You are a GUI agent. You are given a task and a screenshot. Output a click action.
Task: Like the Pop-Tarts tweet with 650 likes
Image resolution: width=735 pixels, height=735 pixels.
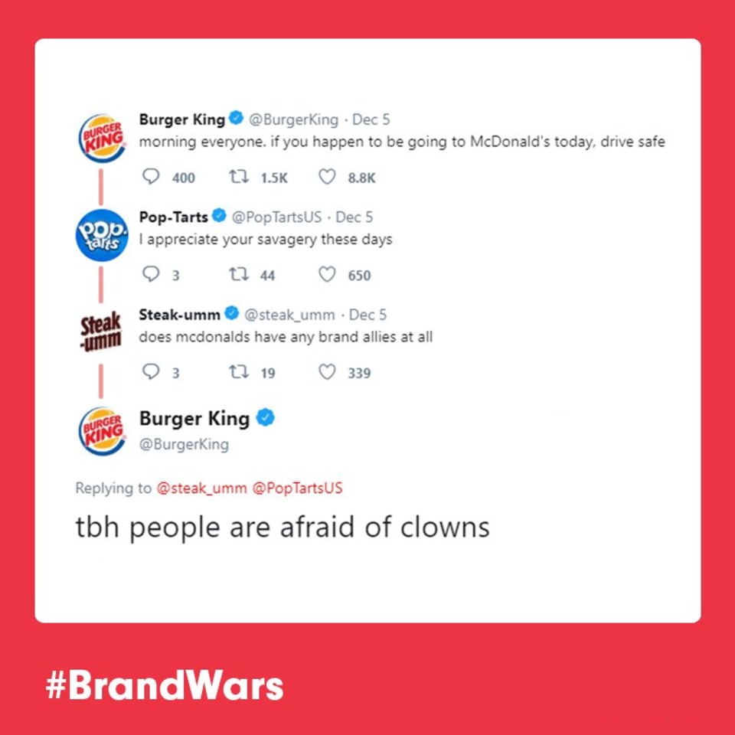(327, 274)
